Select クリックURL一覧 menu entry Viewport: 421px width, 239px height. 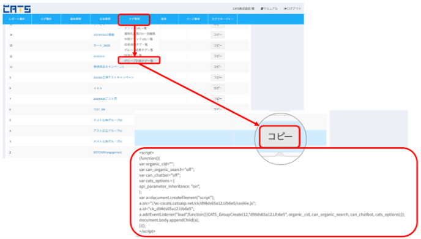coord(135,28)
